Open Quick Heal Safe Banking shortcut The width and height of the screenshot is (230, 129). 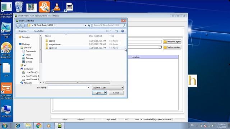(x=6, y=91)
